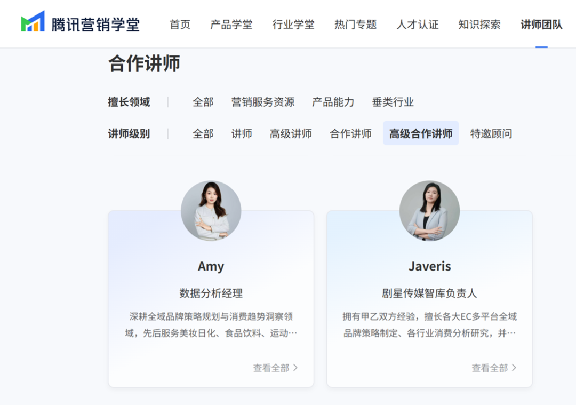Click the 讲师级别 filter label

[x=129, y=133]
